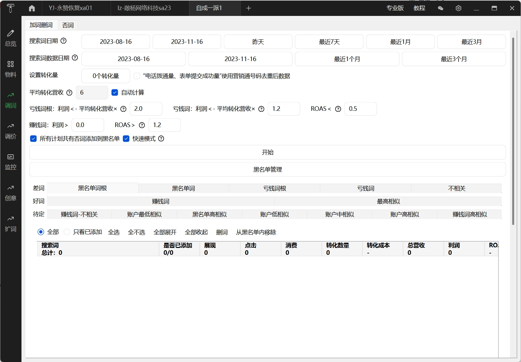Select the 只看已添加 radio button
Screen dimensions: 521x362
click(67, 232)
